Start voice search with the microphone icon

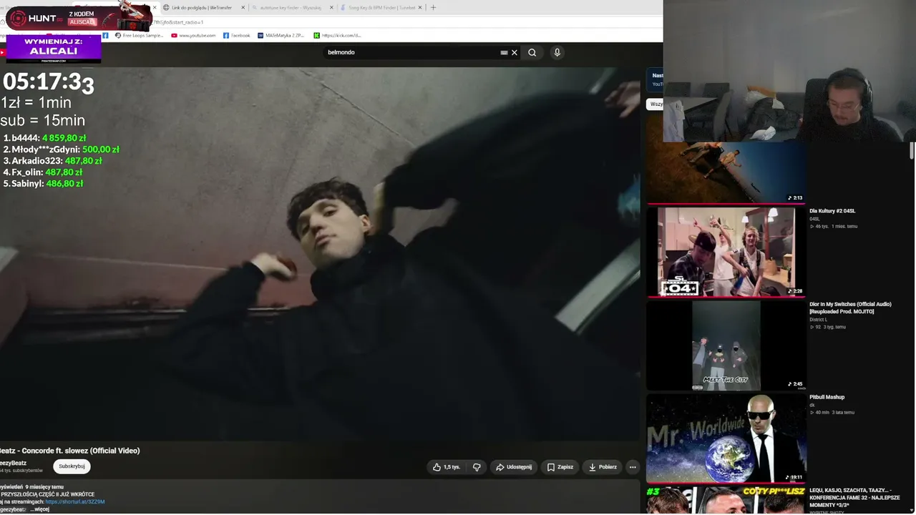point(557,52)
